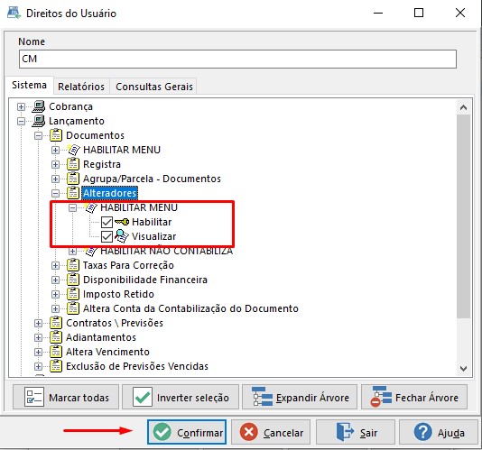This screenshot has width=482, height=450.
Task: Expand the Imposto Retido node
Action: point(55,294)
